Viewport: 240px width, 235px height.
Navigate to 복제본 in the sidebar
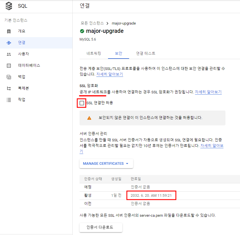tap(36, 88)
